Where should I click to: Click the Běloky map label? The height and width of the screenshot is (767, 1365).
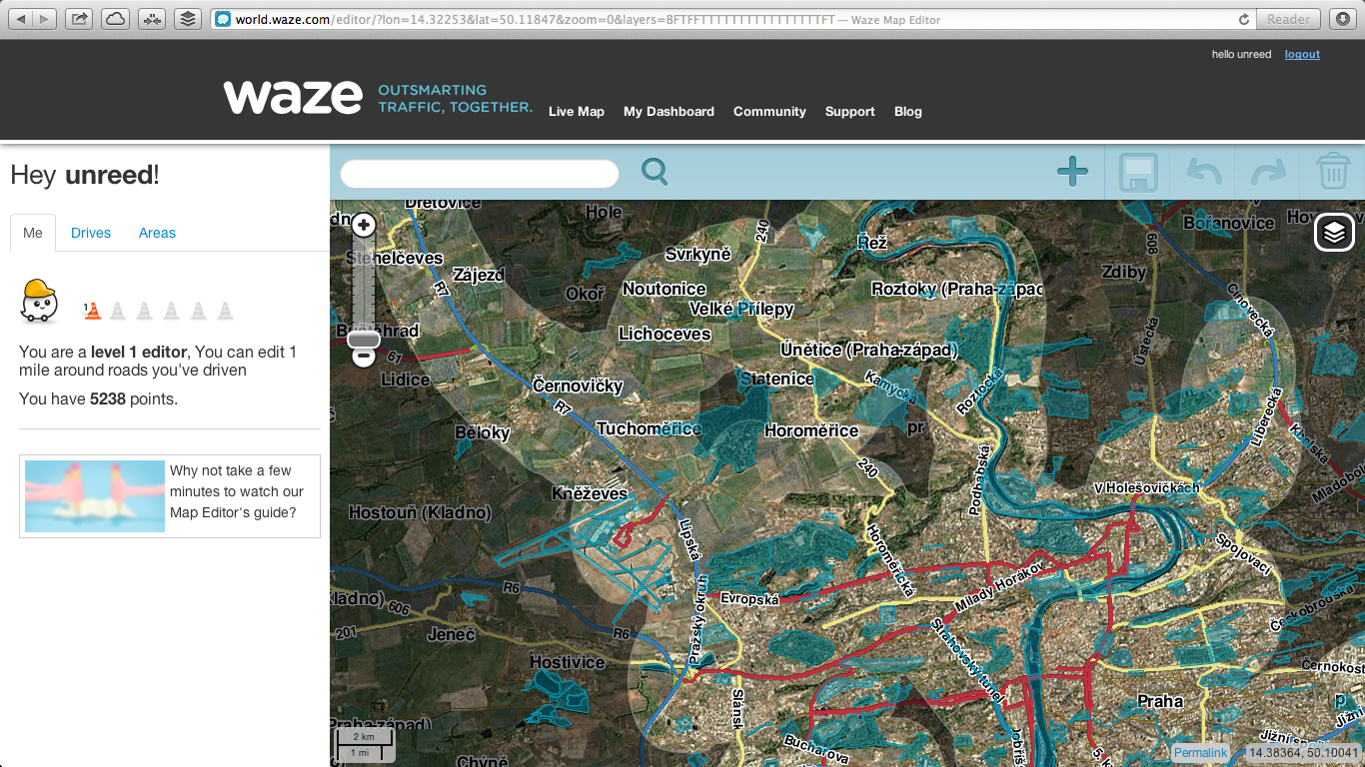[483, 432]
